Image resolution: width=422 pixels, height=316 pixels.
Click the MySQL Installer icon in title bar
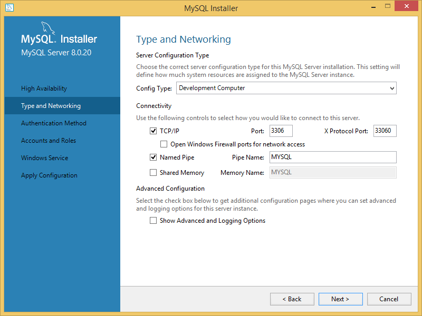[9, 7]
